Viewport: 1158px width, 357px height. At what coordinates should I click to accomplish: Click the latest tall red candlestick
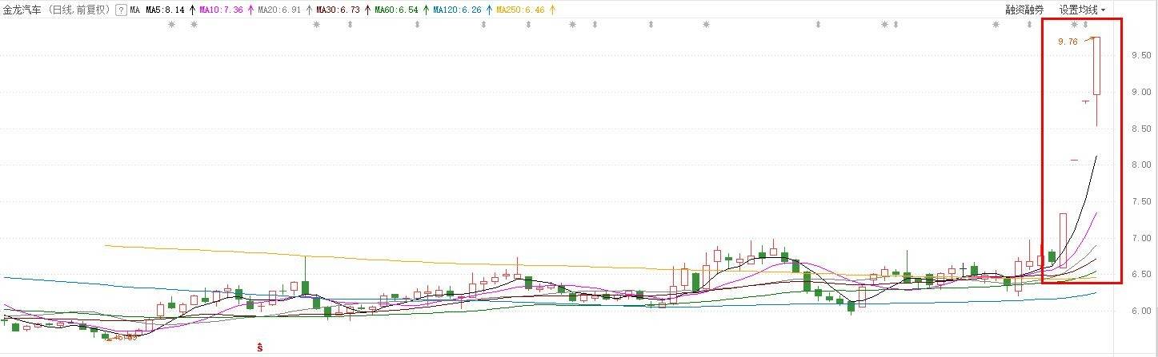[1096, 66]
